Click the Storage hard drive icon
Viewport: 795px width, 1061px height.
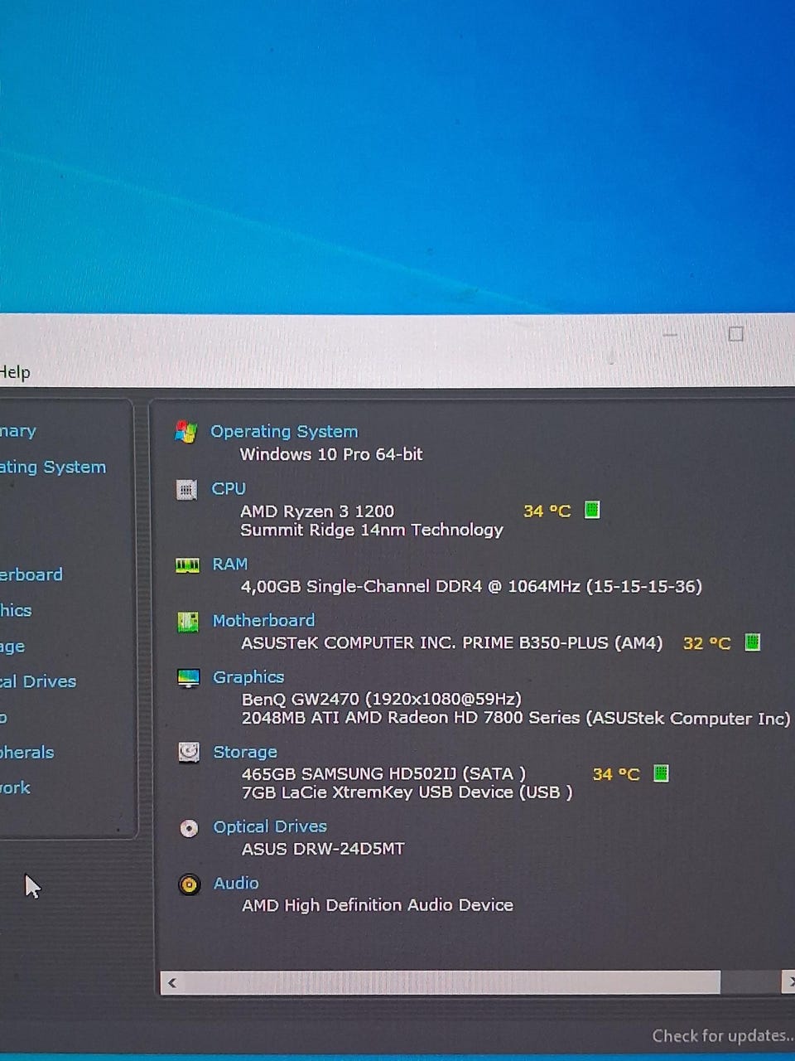tap(189, 753)
